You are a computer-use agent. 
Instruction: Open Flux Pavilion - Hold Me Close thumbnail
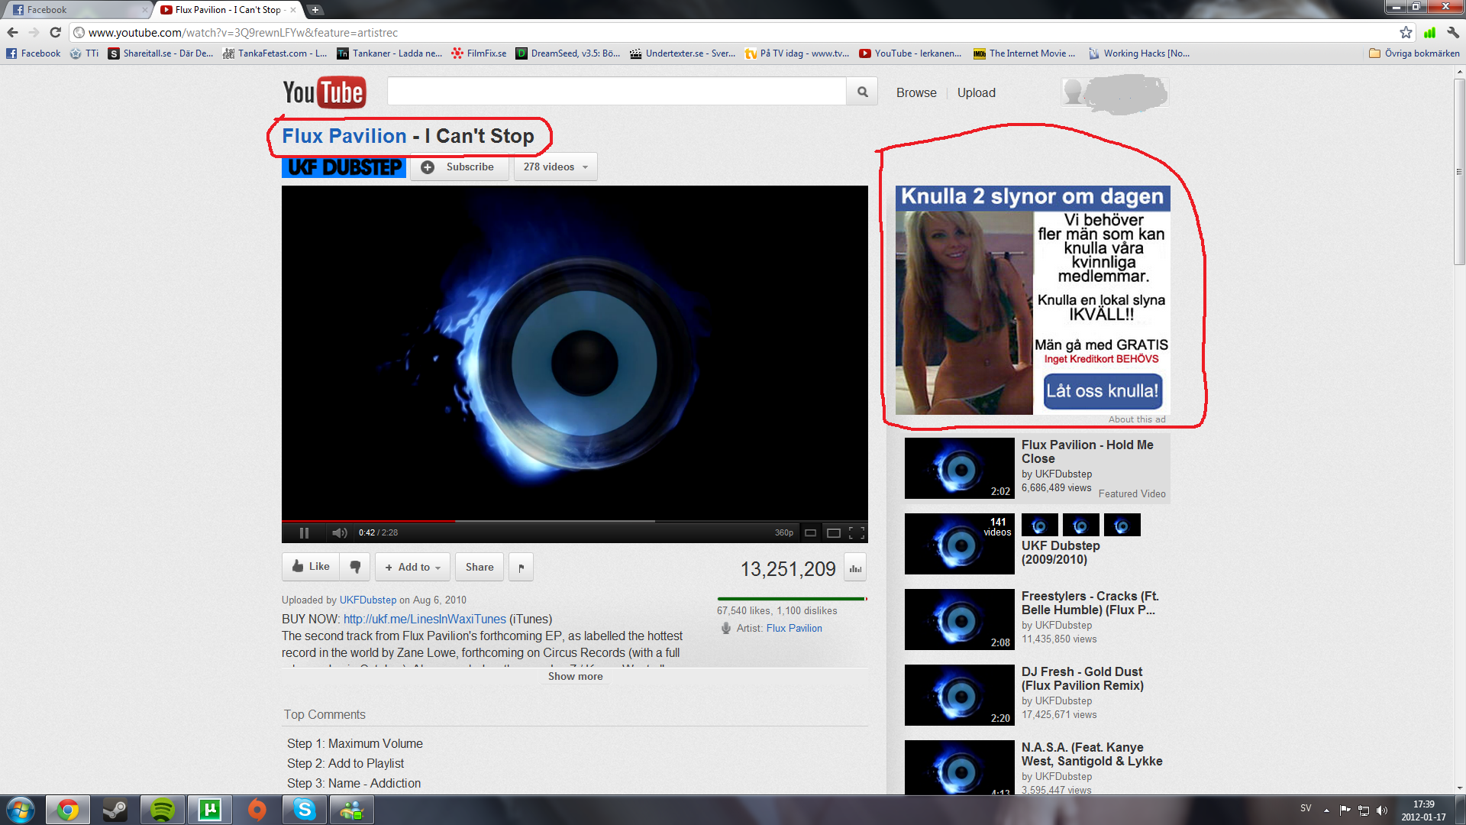pyautogui.click(x=959, y=468)
